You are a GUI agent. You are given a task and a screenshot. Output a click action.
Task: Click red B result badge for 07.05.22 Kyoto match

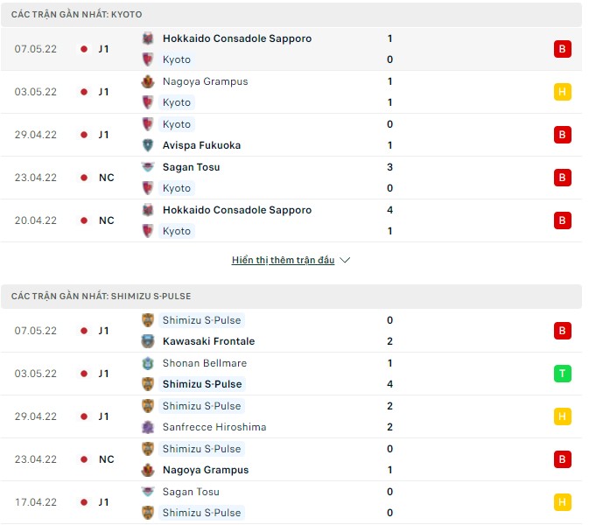[563, 49]
